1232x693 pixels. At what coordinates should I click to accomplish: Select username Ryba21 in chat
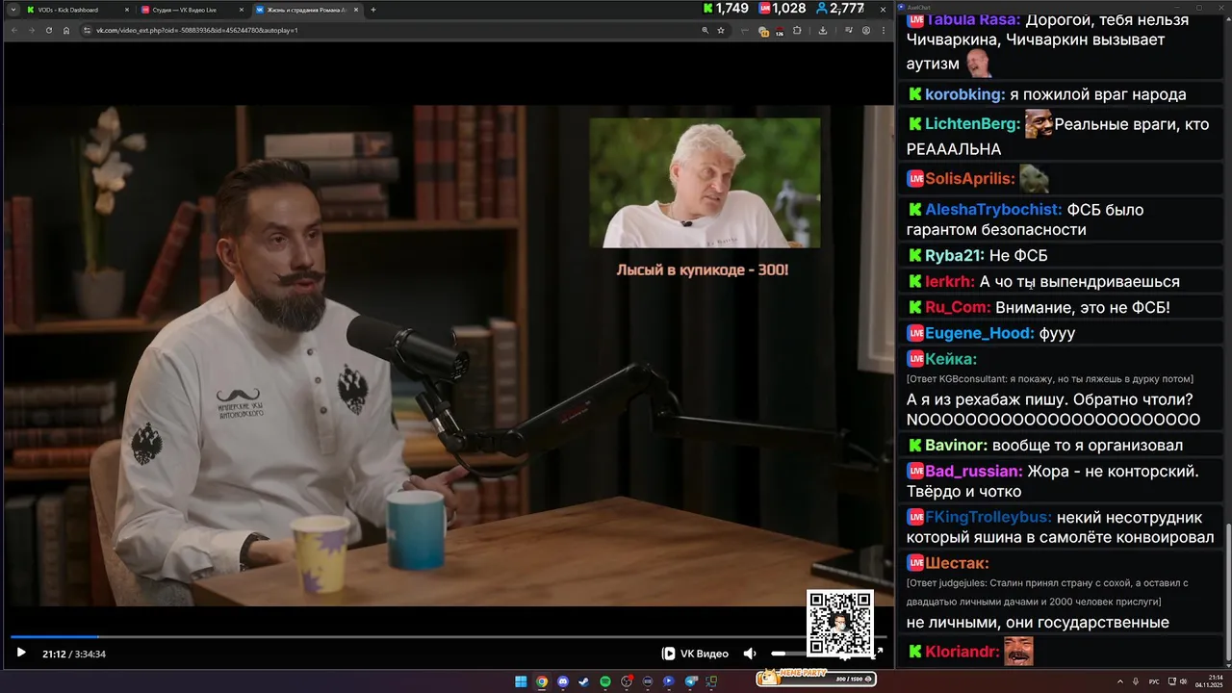(955, 255)
